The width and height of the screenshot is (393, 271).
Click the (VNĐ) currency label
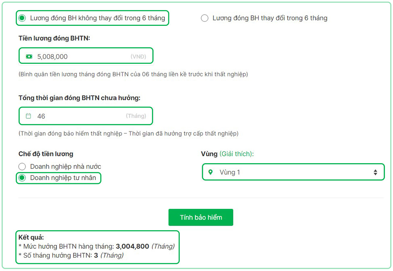[139, 56]
